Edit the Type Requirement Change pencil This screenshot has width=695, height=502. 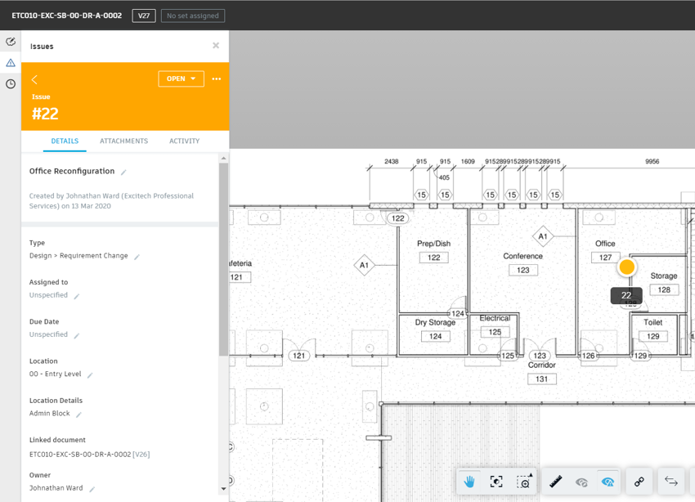point(137,257)
